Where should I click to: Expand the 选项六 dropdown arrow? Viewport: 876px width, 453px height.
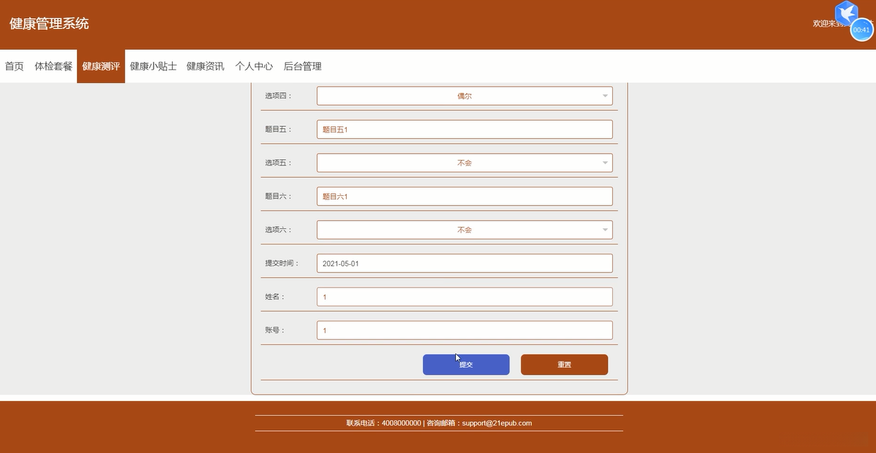click(x=604, y=229)
